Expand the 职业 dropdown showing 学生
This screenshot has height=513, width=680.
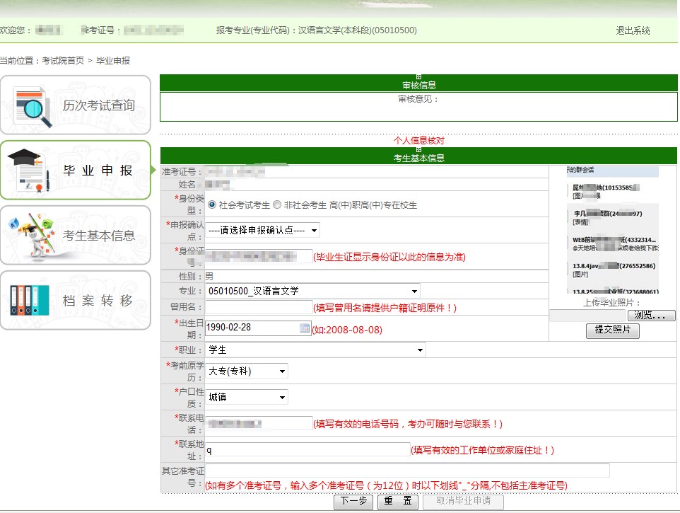point(316,350)
